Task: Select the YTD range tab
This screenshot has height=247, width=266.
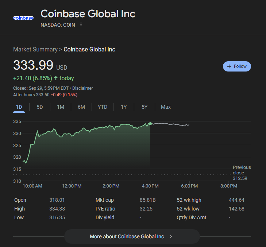Action: (103, 107)
